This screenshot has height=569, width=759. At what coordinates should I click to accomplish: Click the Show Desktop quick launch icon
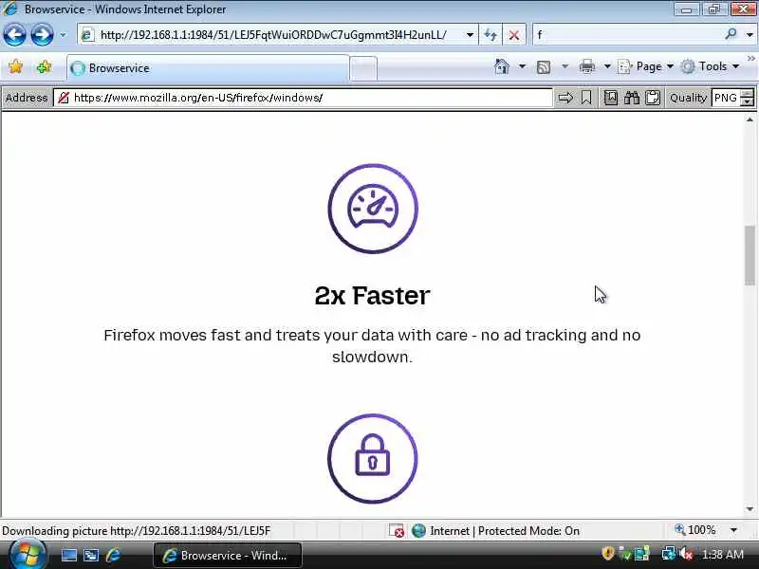(68, 555)
